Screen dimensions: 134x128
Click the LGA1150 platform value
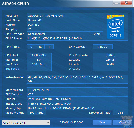(65, 25)
